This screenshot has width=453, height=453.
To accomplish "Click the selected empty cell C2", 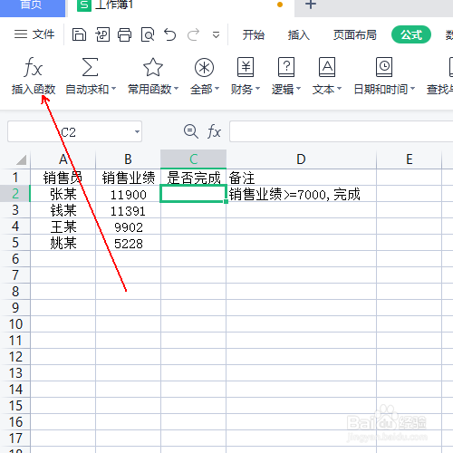I will point(193,194).
